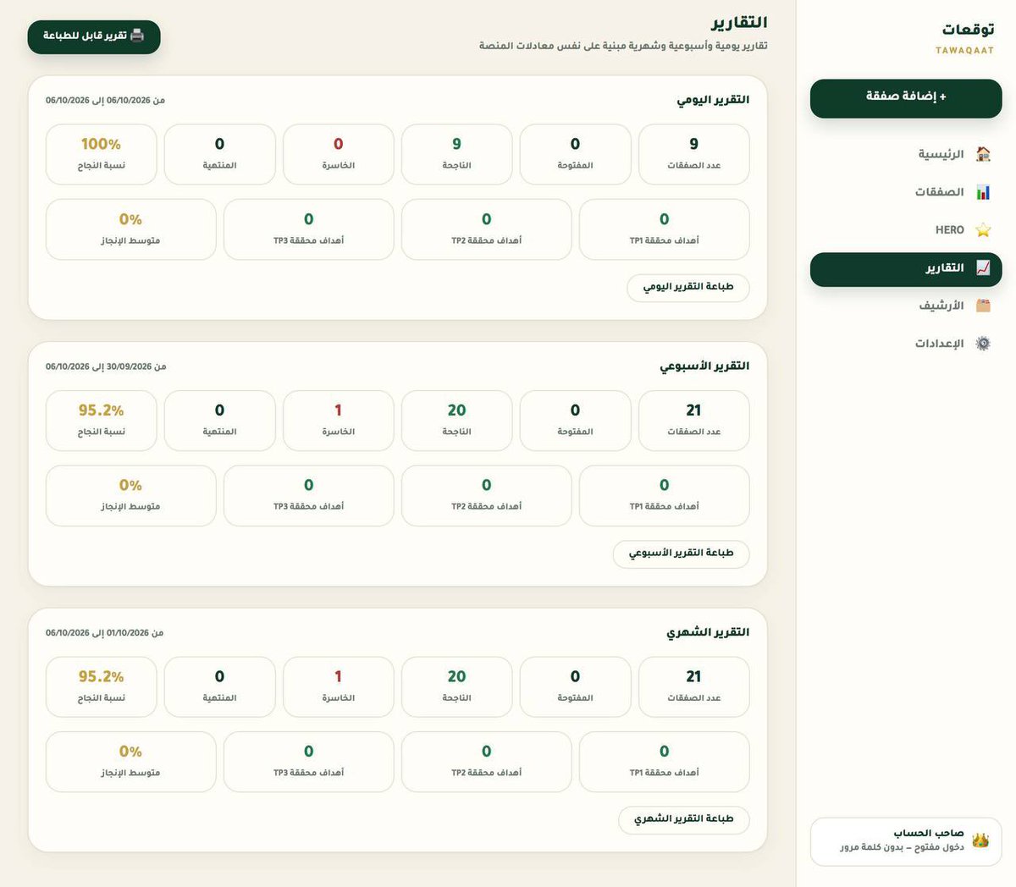Click daily أهداف محققة TP2 card
Image resolution: width=1016 pixels, height=887 pixels.
[486, 229]
